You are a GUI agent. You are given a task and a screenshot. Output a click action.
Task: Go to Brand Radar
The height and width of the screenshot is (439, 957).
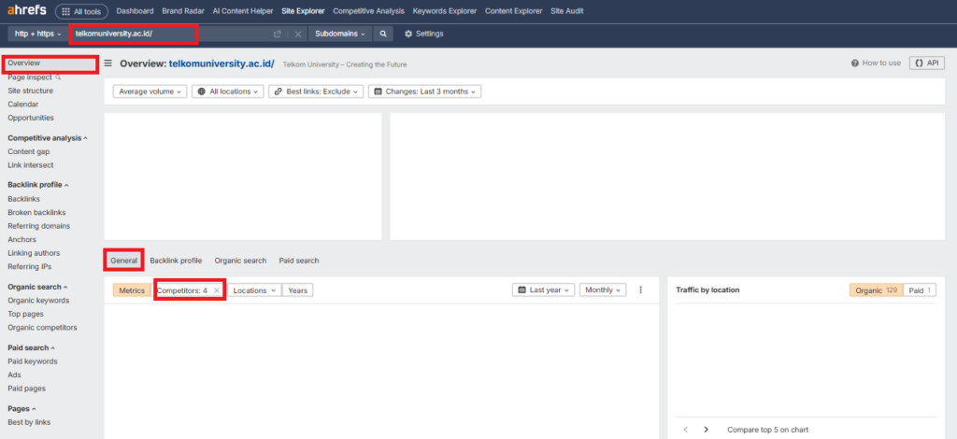tap(183, 11)
